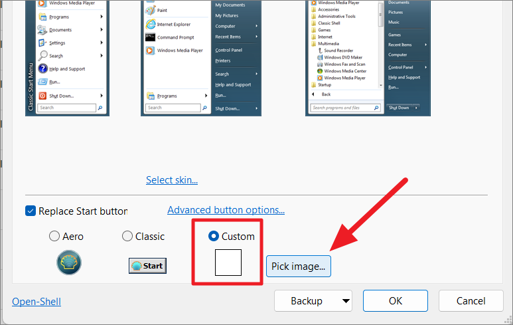Click the Paint icon in two-column preview

(151, 11)
